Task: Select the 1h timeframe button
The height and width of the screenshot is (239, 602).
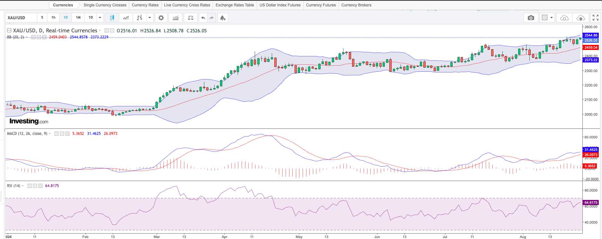Action: [x=53, y=18]
